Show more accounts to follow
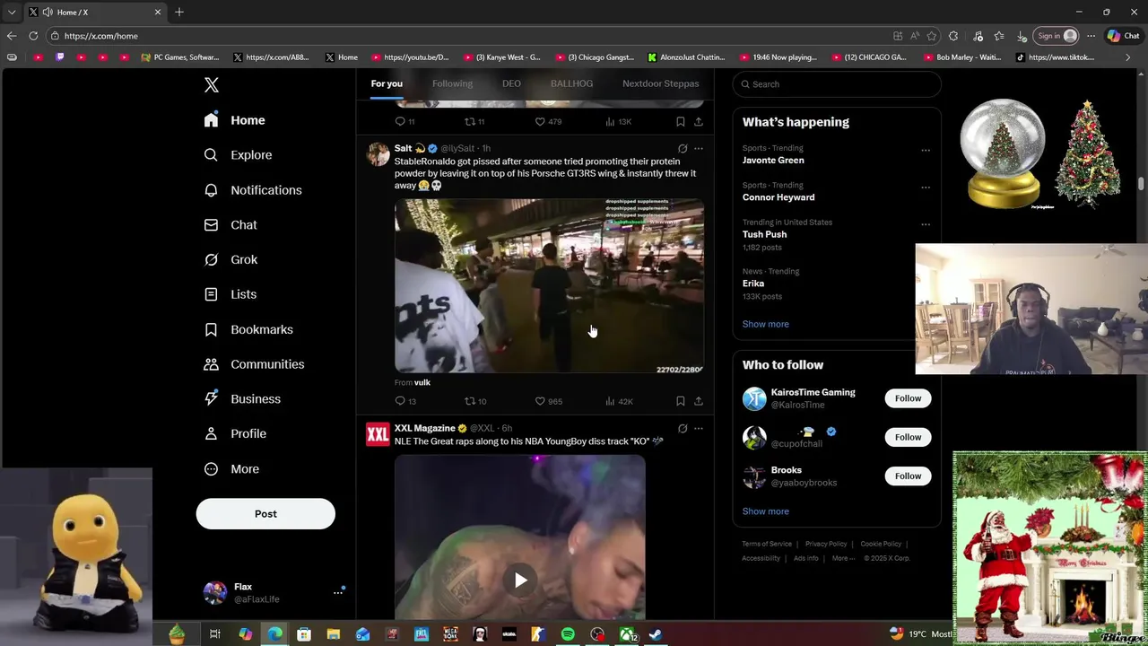This screenshot has height=646, width=1148. point(765,511)
